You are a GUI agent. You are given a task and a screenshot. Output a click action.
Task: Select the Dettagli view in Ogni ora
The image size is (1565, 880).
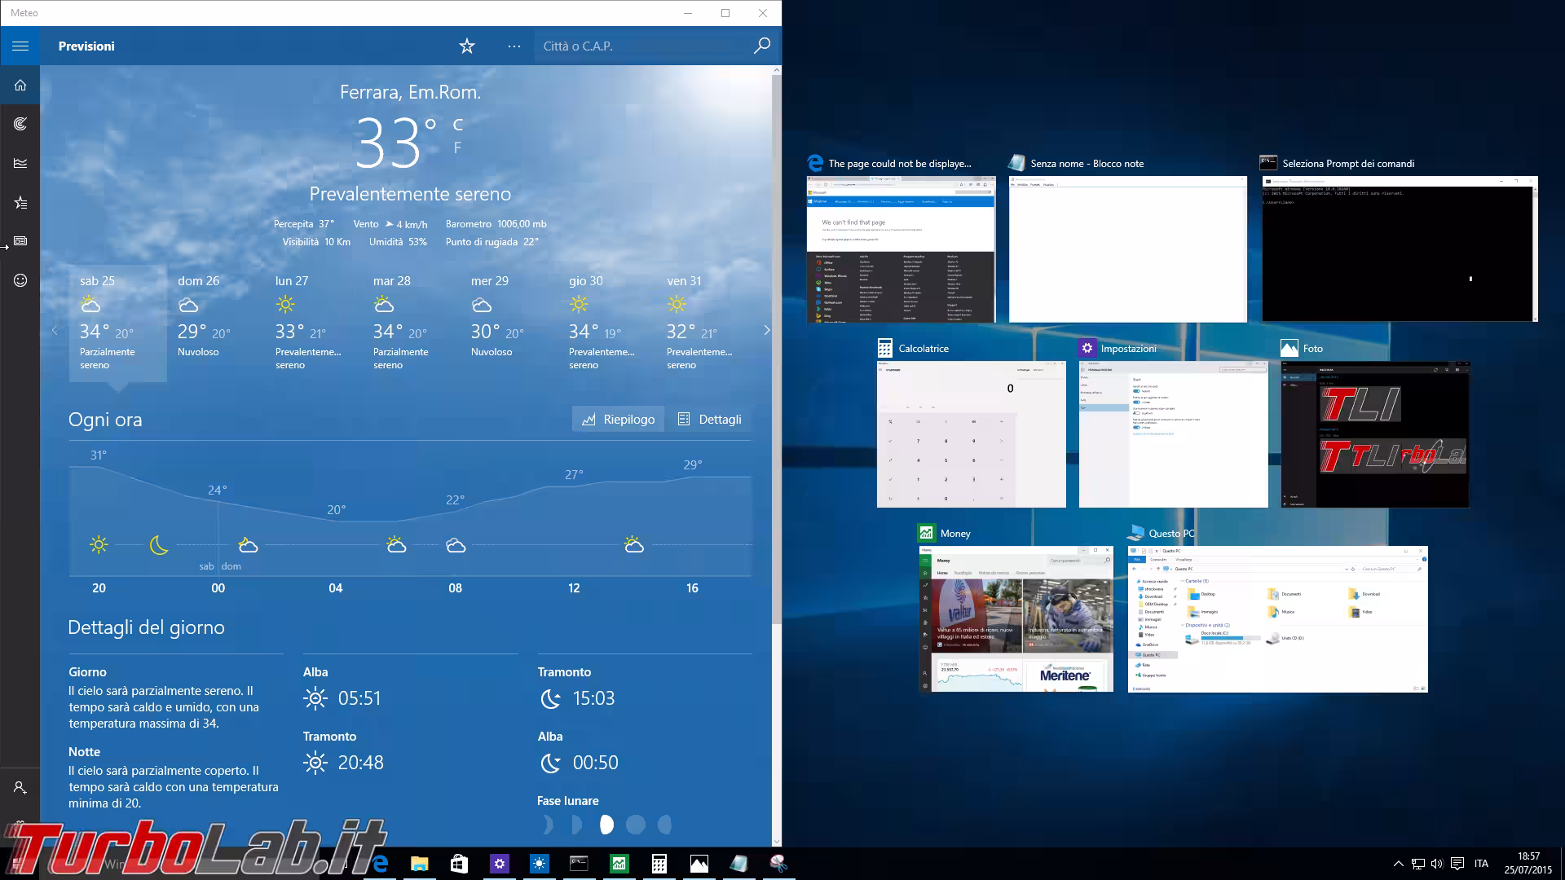[x=710, y=419]
